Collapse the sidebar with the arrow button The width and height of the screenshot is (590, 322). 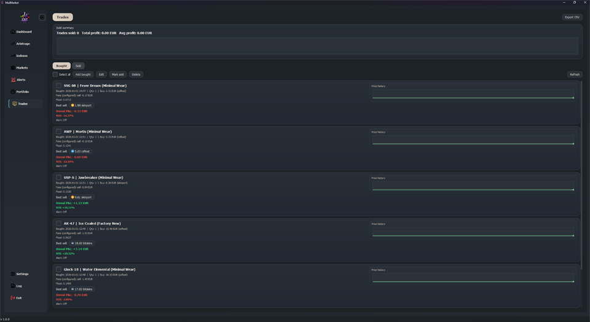coord(42,17)
